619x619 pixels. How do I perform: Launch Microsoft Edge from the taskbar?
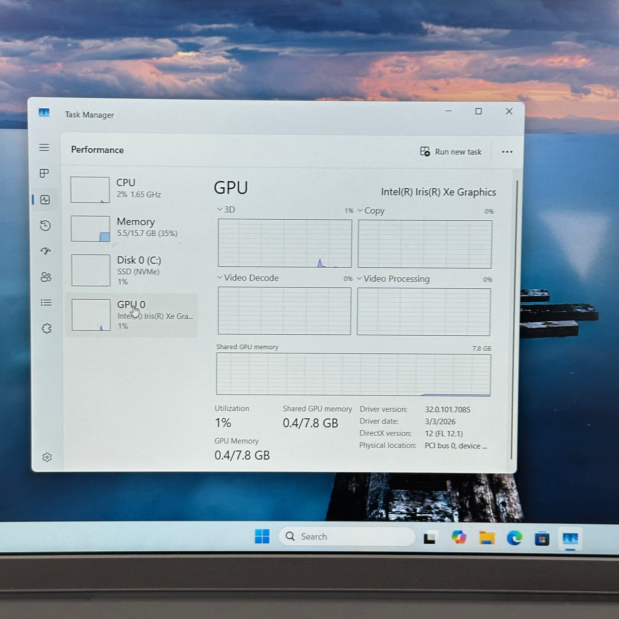coord(514,538)
